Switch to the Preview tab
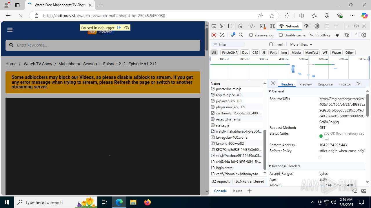Viewport: 371px width, 208px height. [x=305, y=84]
